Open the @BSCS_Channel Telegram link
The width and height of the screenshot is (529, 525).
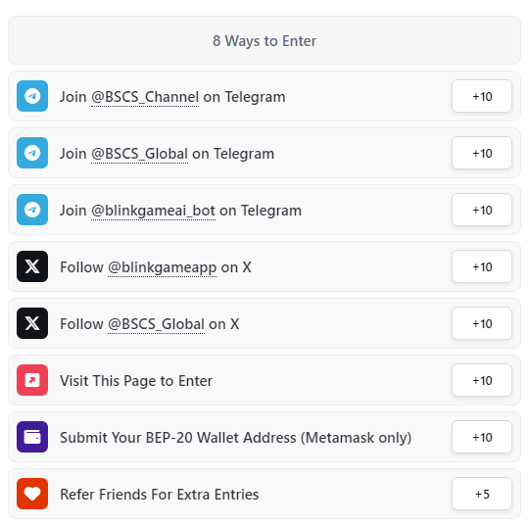(x=145, y=97)
